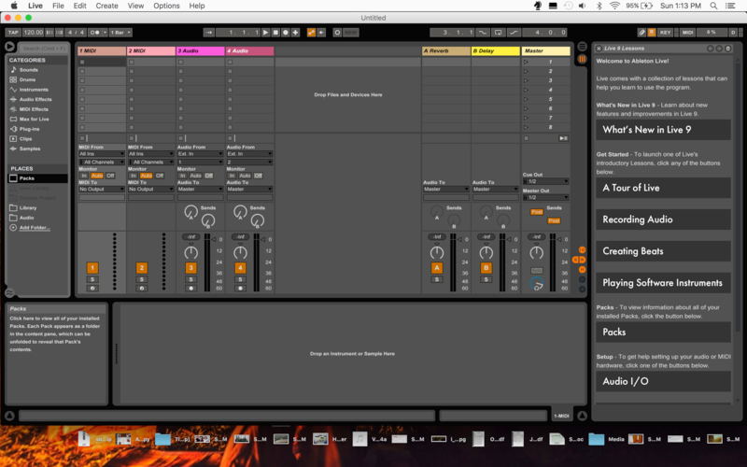The image size is (747, 467).
Task: Toggle A Reverb return track activator
Action: coord(436,268)
